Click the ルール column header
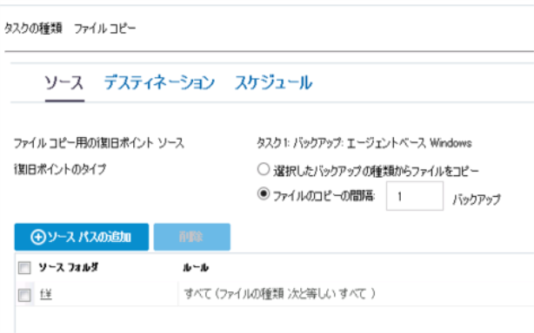Screen dimensions: 534x333 click(x=196, y=267)
